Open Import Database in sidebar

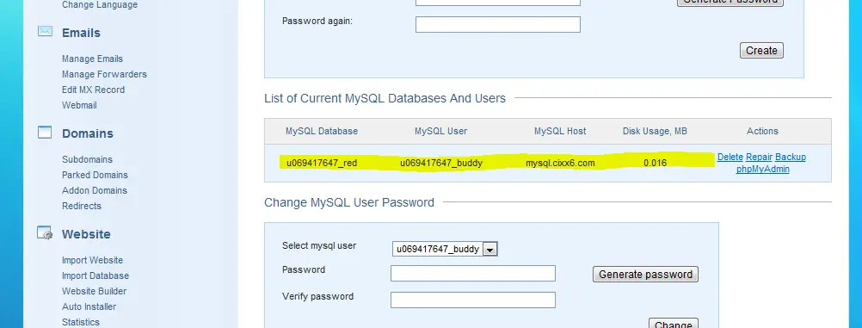(x=95, y=275)
